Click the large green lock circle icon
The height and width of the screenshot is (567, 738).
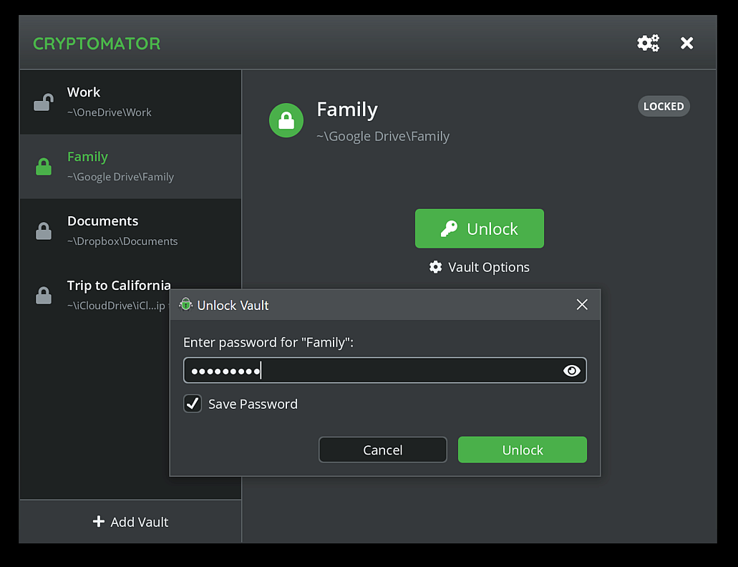[286, 120]
